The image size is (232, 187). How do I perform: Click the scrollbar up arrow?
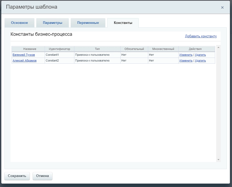pos(218,48)
